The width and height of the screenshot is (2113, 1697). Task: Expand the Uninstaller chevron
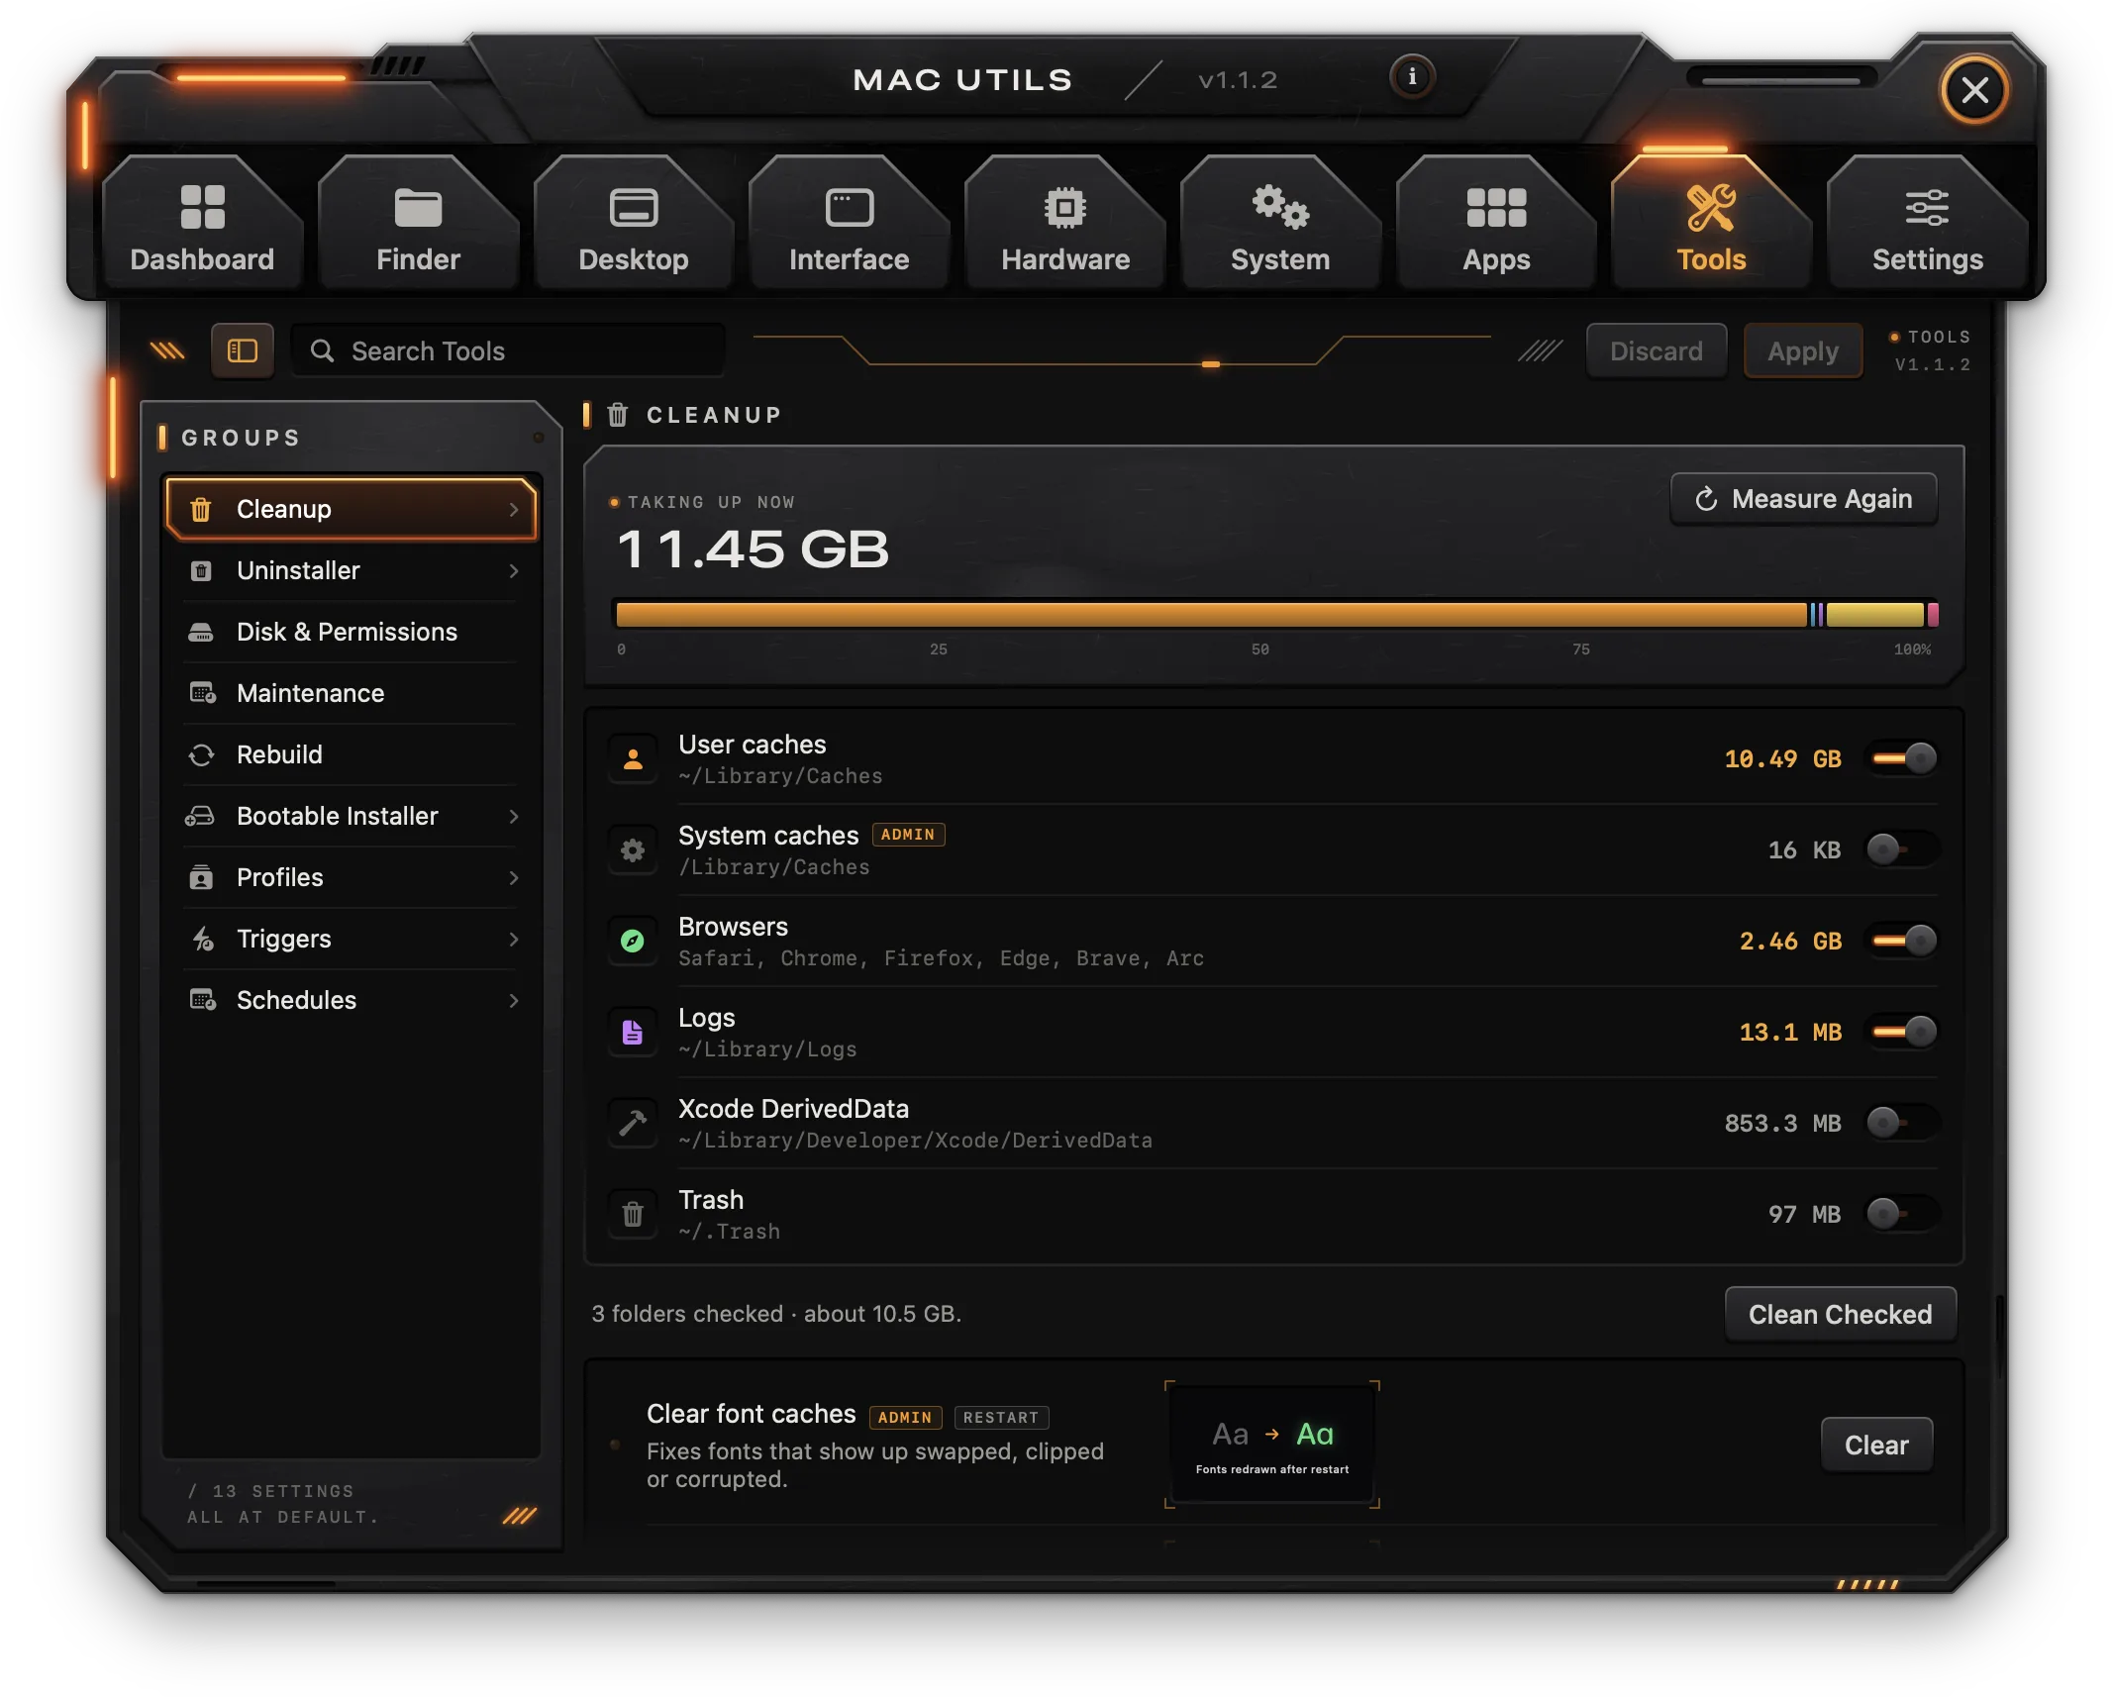(514, 570)
